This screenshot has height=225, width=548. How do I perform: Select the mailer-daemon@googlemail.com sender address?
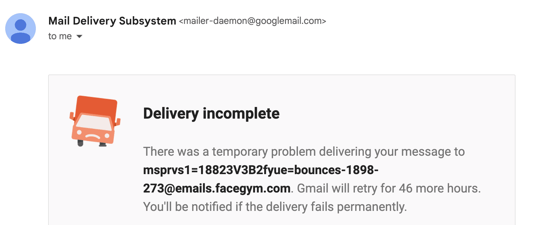[253, 21]
